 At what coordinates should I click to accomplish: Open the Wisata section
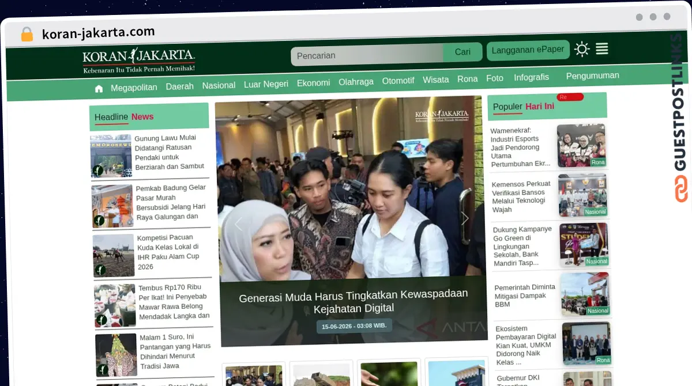(x=435, y=80)
